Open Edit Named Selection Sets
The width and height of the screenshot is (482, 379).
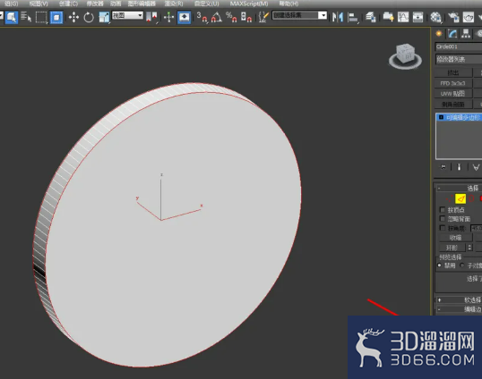[263, 17]
